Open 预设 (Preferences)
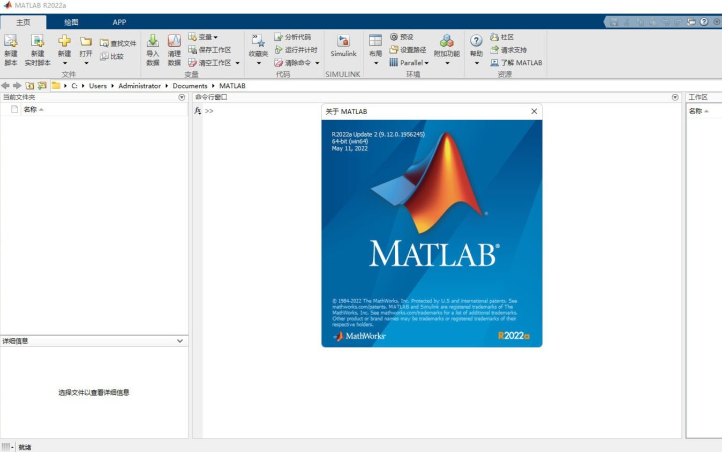This screenshot has height=452, width=722. coord(402,37)
